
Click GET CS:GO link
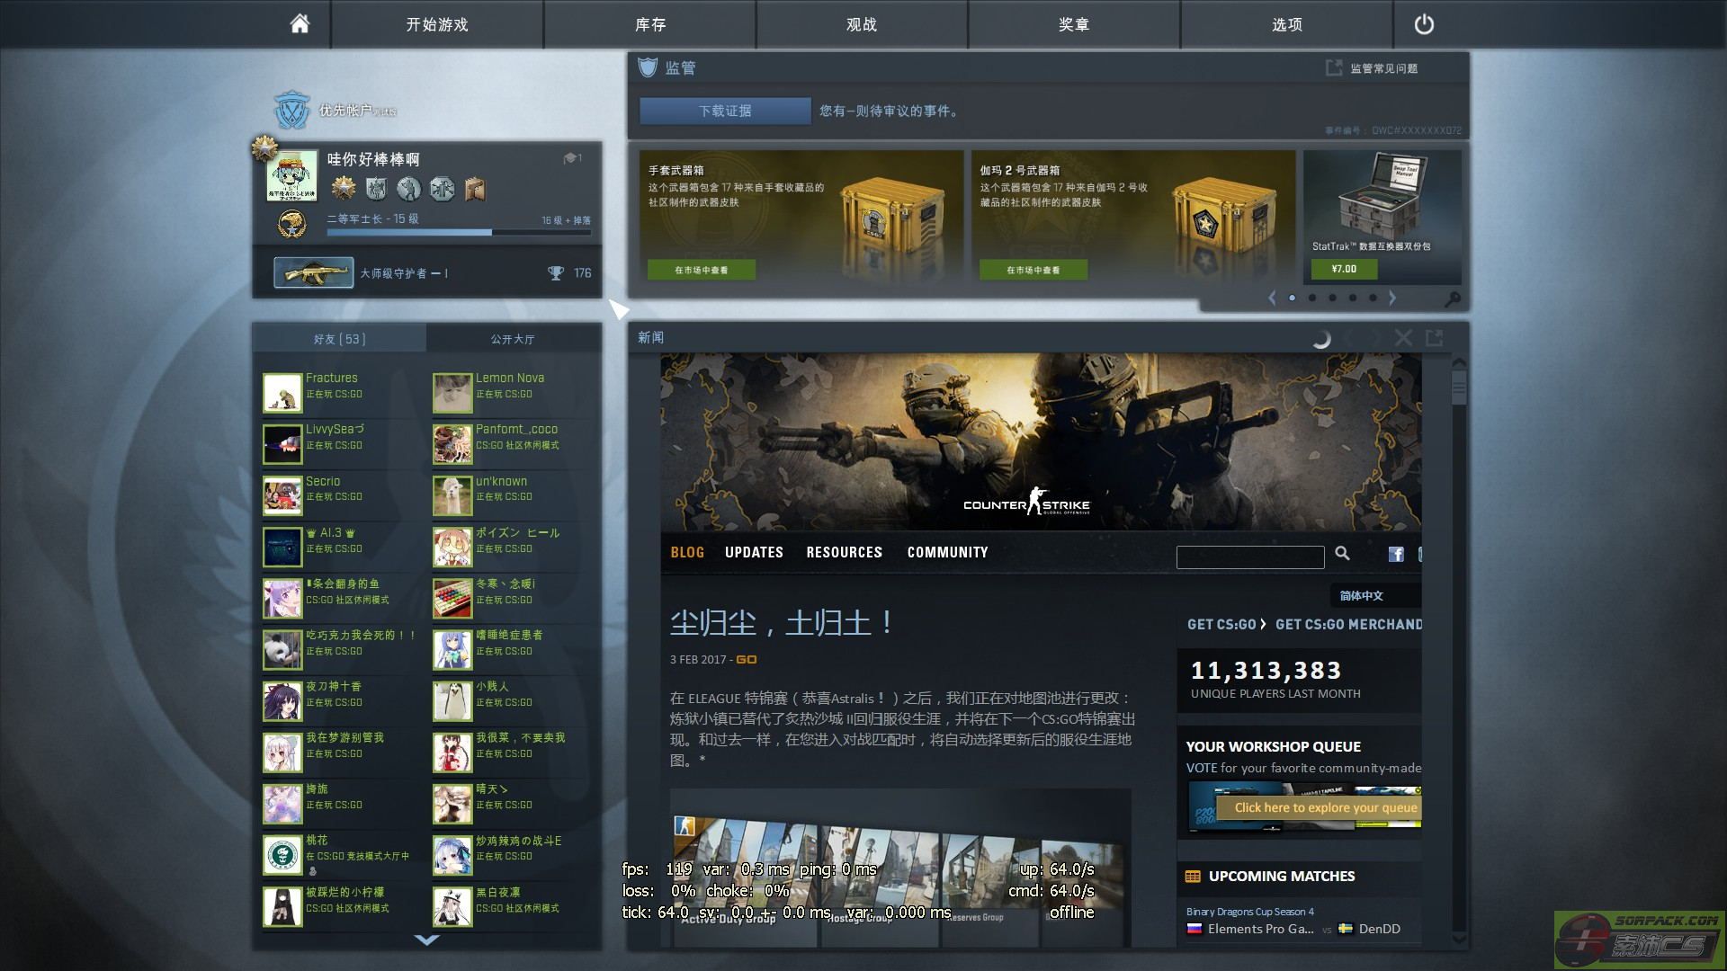pyautogui.click(x=1221, y=624)
